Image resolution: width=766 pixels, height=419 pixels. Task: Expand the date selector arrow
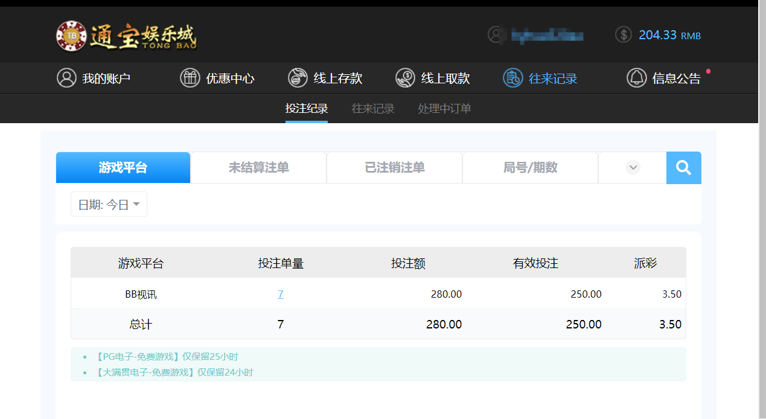137,204
